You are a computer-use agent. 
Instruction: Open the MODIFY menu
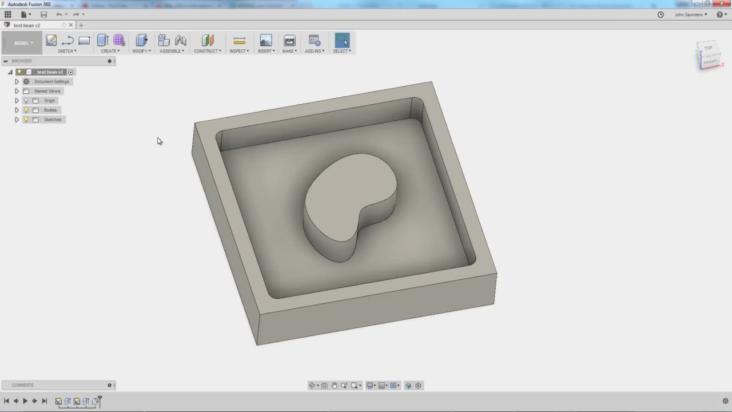click(x=142, y=51)
